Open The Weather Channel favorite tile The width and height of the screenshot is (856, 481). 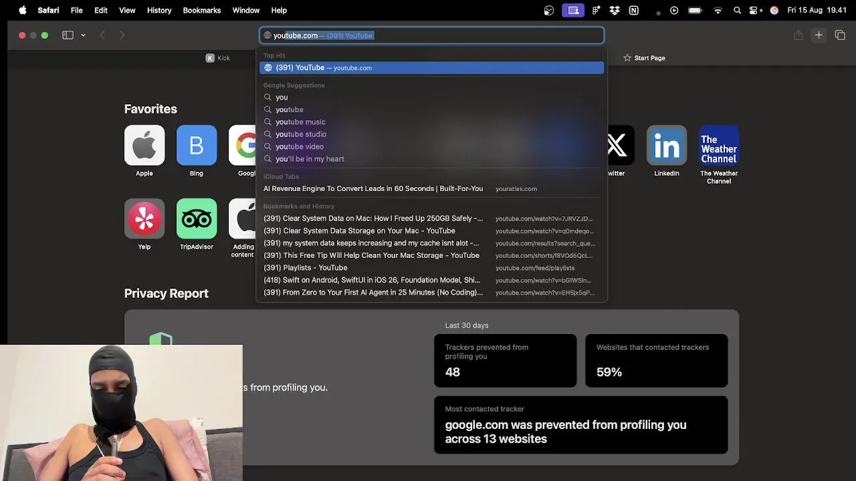719,145
